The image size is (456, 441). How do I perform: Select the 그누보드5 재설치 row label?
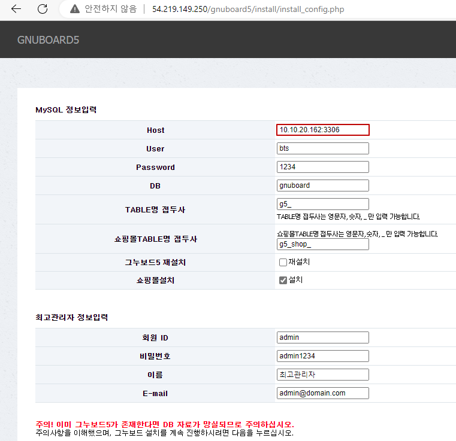(155, 263)
